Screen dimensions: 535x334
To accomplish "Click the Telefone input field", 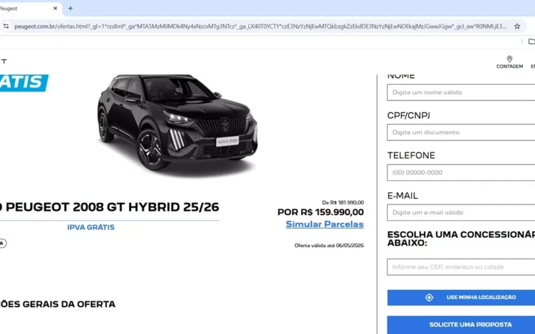I will (x=461, y=172).
